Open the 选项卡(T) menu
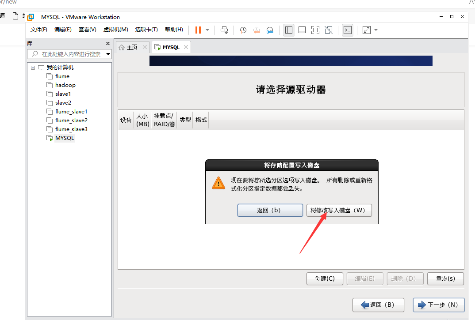This screenshot has width=475, height=320. click(x=146, y=29)
